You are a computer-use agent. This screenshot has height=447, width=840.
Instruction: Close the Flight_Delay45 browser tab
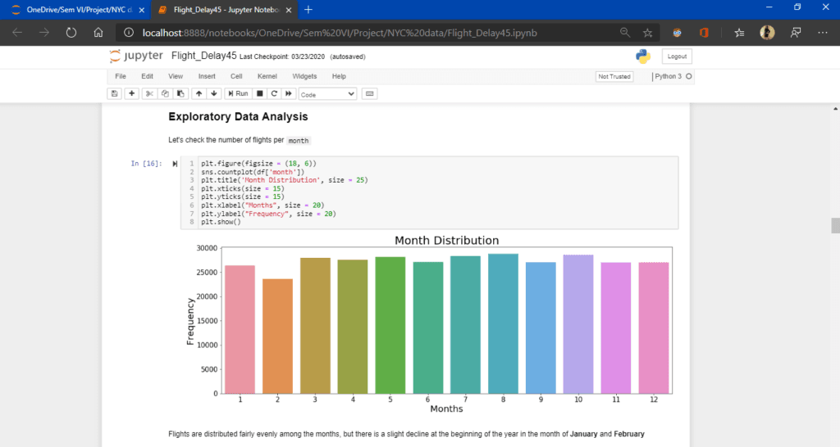(x=288, y=10)
